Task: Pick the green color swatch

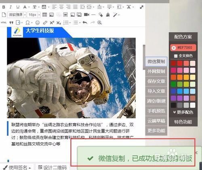Action: [x=173, y=84]
